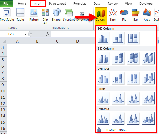Insert a PivotTable

pyautogui.click(x=7, y=16)
